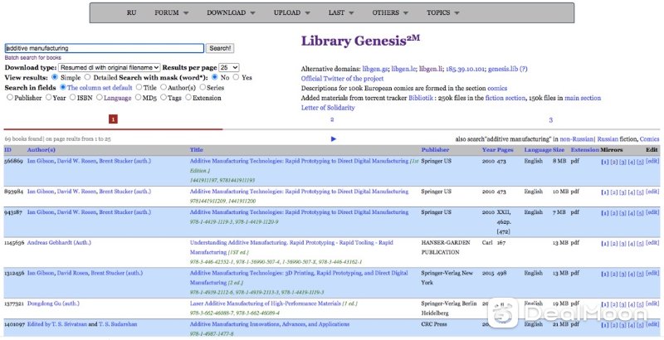Open the libgen.lc alternative domain

coord(403,69)
